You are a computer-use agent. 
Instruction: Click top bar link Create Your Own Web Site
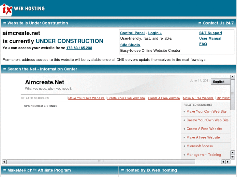coord(126,98)
